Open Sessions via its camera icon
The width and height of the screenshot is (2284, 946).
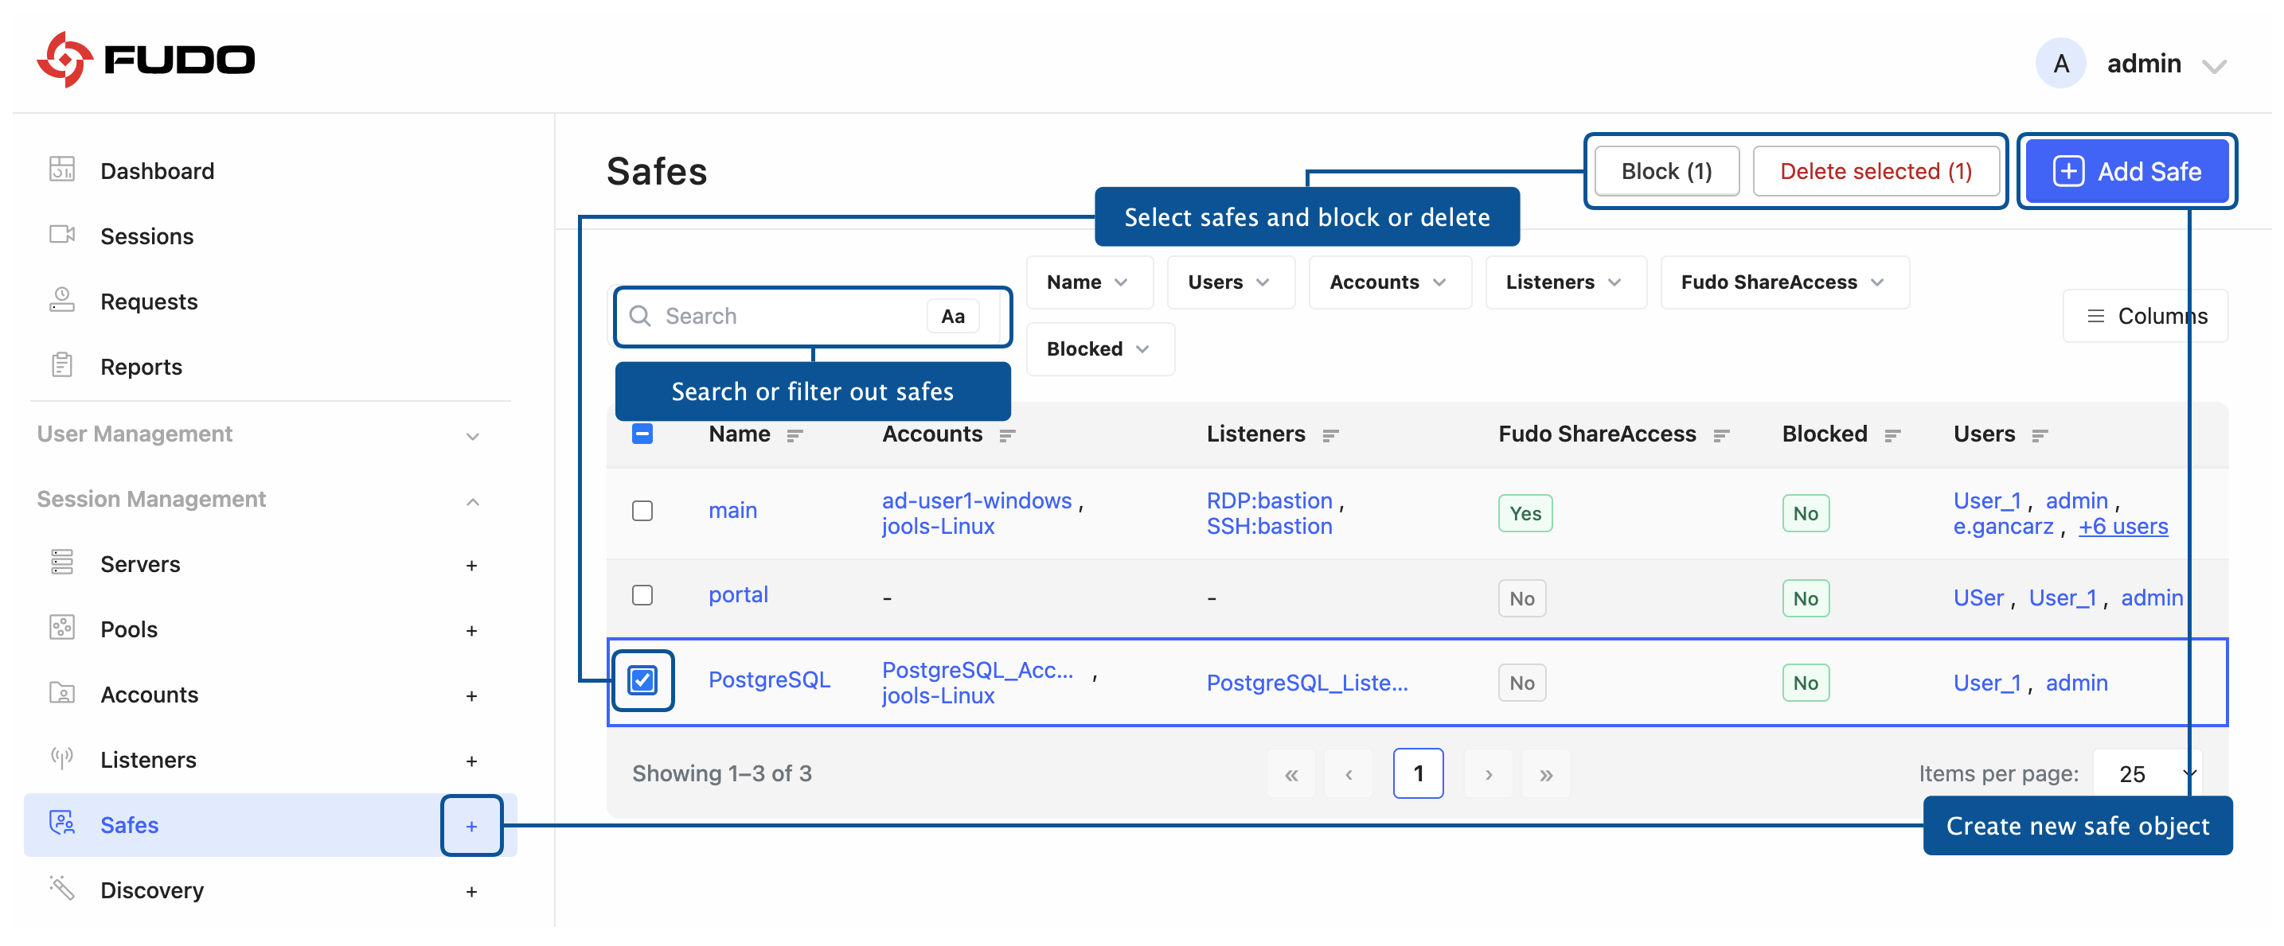click(x=62, y=234)
